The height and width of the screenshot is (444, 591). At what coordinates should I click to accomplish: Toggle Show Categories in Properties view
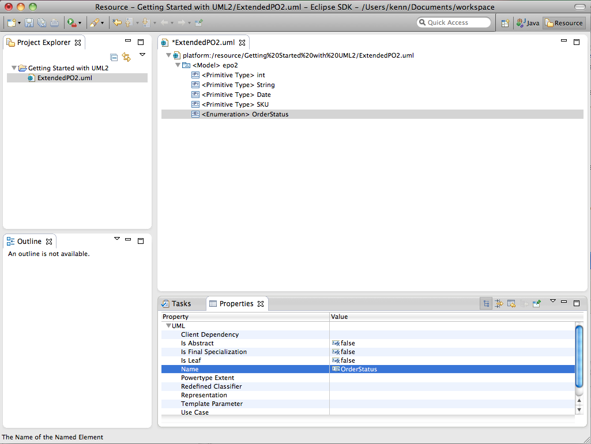point(486,304)
